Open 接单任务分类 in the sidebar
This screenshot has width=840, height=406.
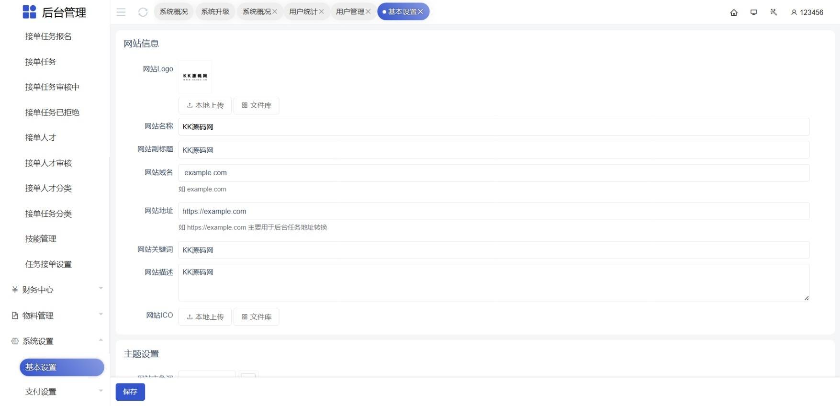48,214
